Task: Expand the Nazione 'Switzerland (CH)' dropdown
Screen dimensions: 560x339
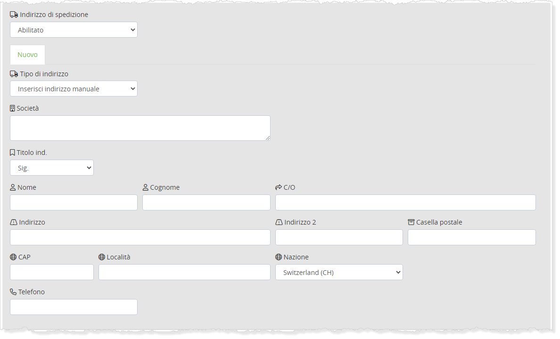Action: (339, 272)
